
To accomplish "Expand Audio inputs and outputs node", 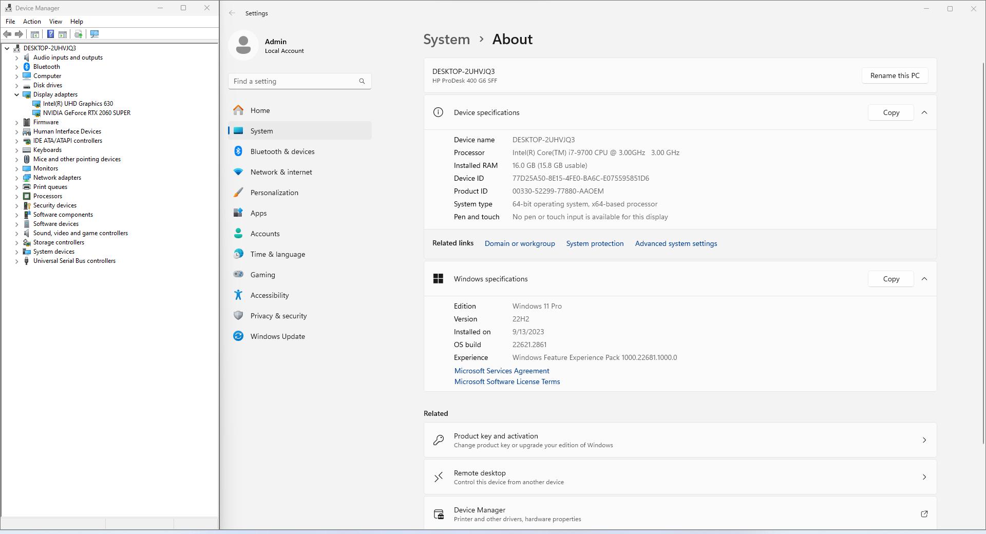I will click(x=16, y=58).
